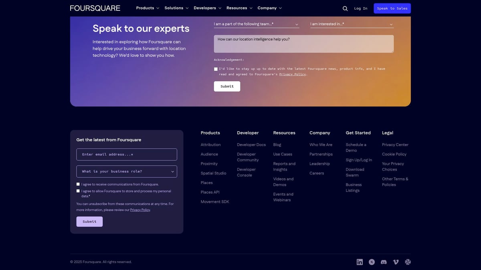Open Leadership footer link
The image size is (481, 270).
[x=319, y=164]
